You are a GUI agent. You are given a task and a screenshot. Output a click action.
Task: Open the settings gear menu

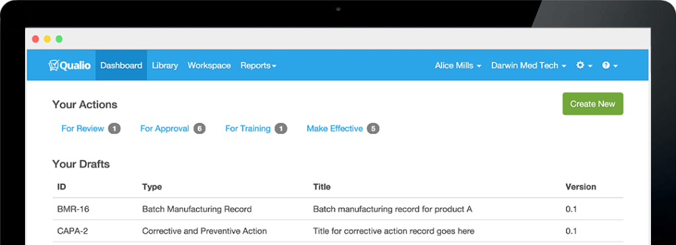[584, 65]
